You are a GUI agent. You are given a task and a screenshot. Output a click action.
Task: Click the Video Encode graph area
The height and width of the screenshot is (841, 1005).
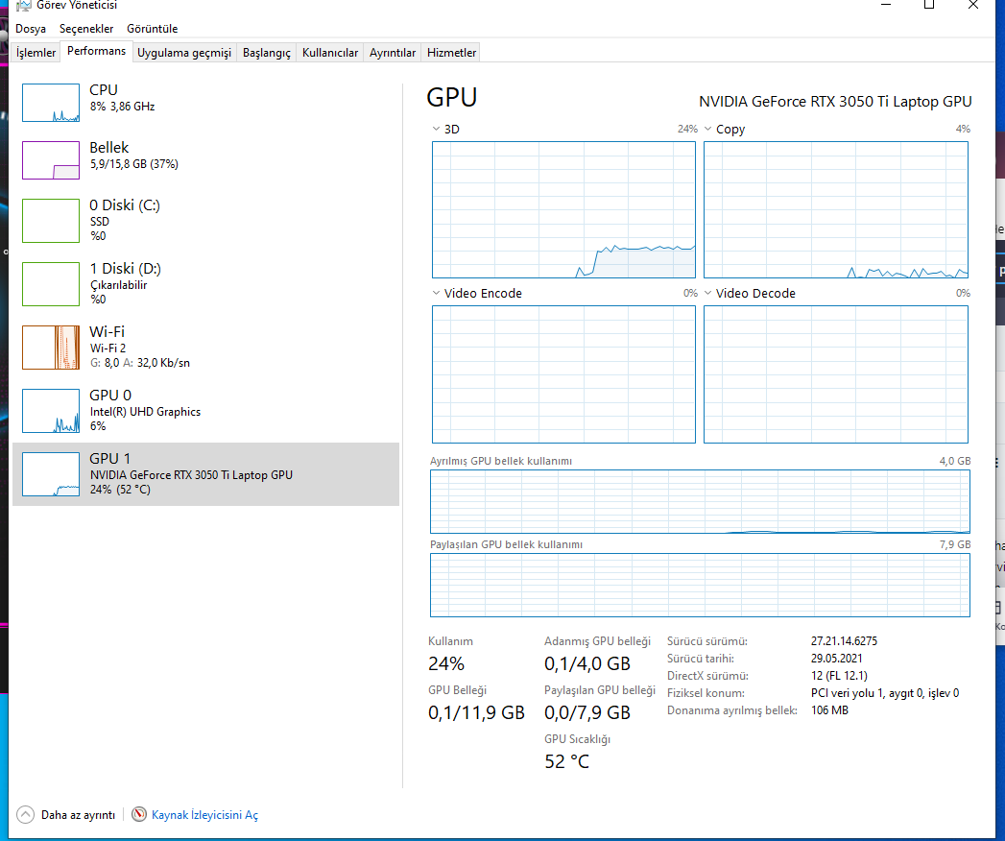[x=563, y=374]
